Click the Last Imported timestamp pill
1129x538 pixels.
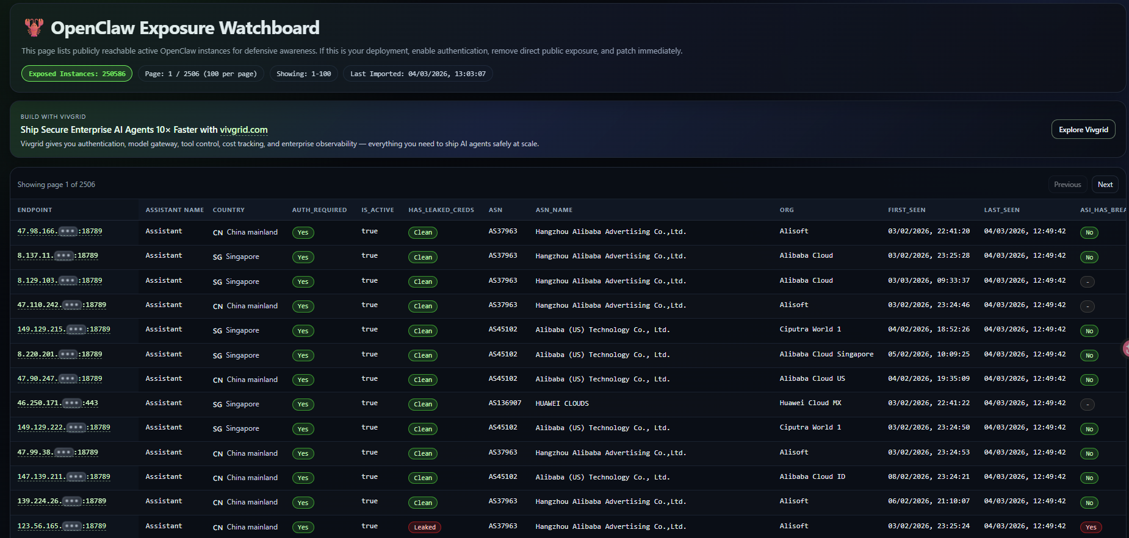(418, 74)
